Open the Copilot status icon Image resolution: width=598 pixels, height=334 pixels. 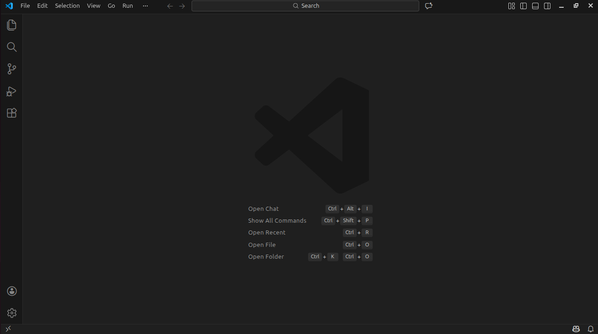click(576, 329)
